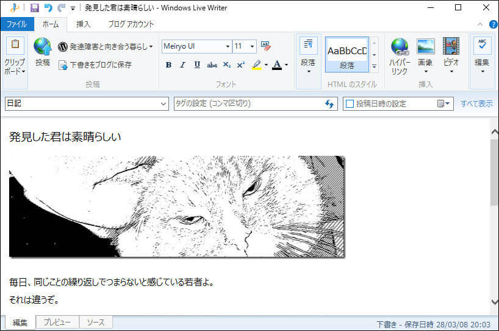Switch to the ホーム ribbon tab
The image size is (499, 331).
51,24
